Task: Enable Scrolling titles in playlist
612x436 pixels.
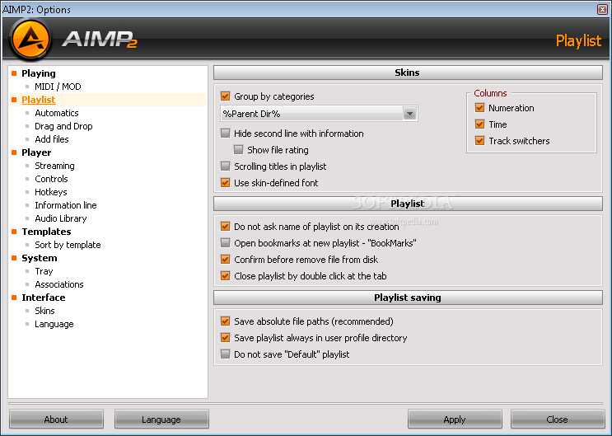Action: [225, 166]
